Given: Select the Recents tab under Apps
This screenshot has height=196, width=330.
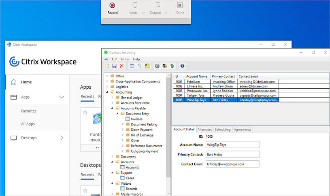Looking at the screenshot, I should (x=87, y=97).
